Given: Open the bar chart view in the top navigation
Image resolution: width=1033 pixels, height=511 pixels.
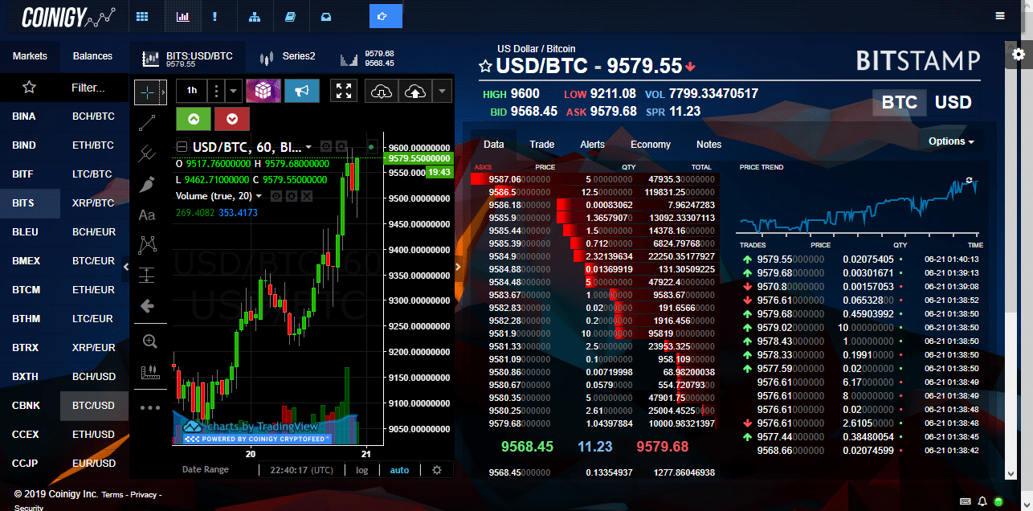Looking at the screenshot, I should [183, 16].
